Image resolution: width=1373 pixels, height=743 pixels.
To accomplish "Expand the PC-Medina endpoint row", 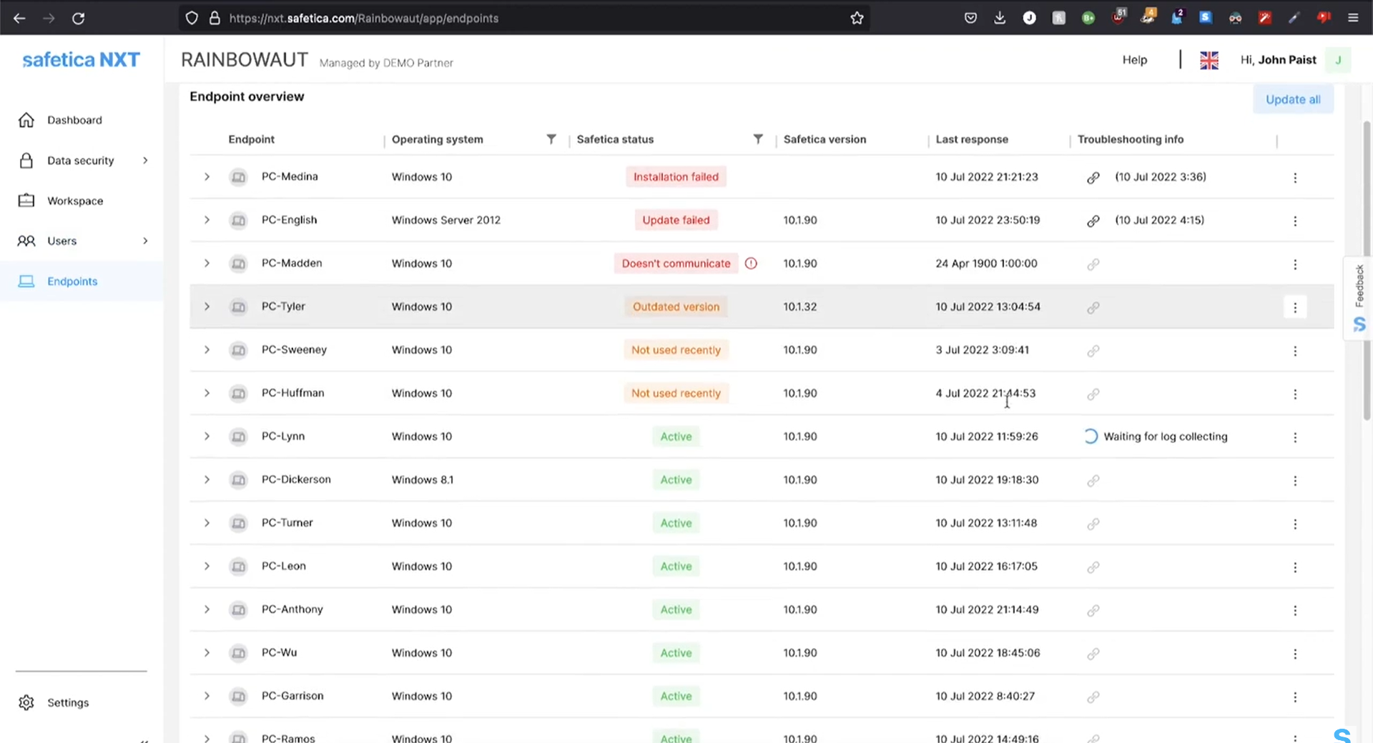I will [x=207, y=176].
